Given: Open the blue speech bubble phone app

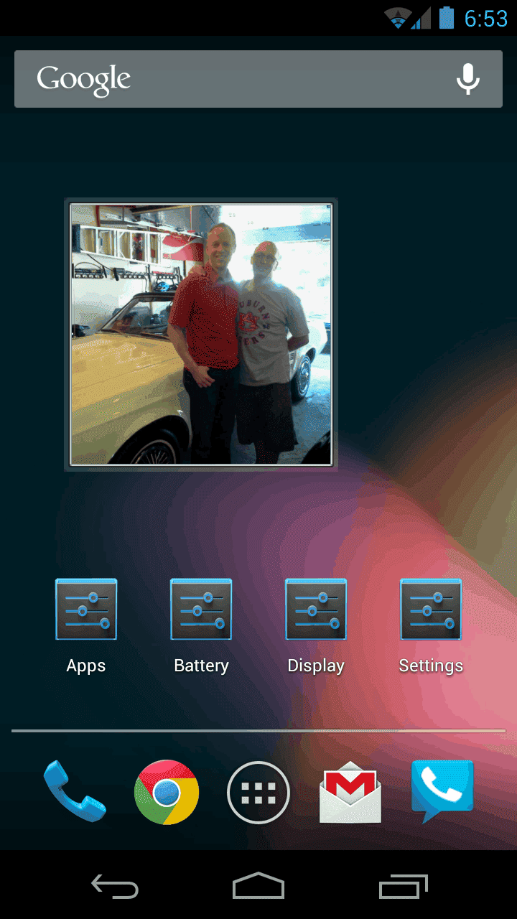Looking at the screenshot, I should point(442,791).
